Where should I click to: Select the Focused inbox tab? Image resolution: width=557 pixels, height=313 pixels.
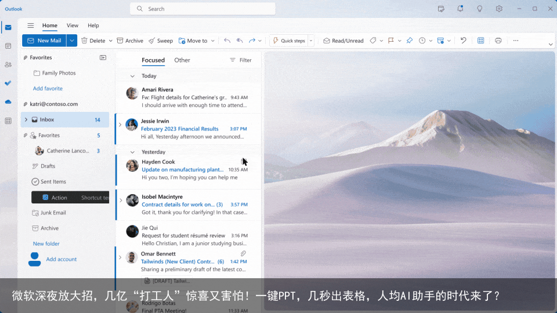(x=153, y=60)
